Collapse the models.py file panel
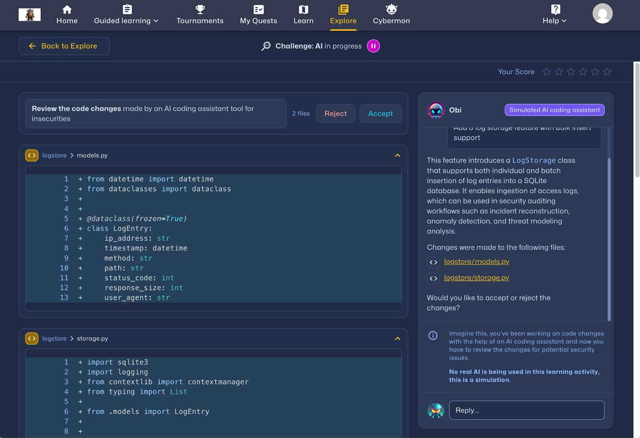 pyautogui.click(x=398, y=155)
